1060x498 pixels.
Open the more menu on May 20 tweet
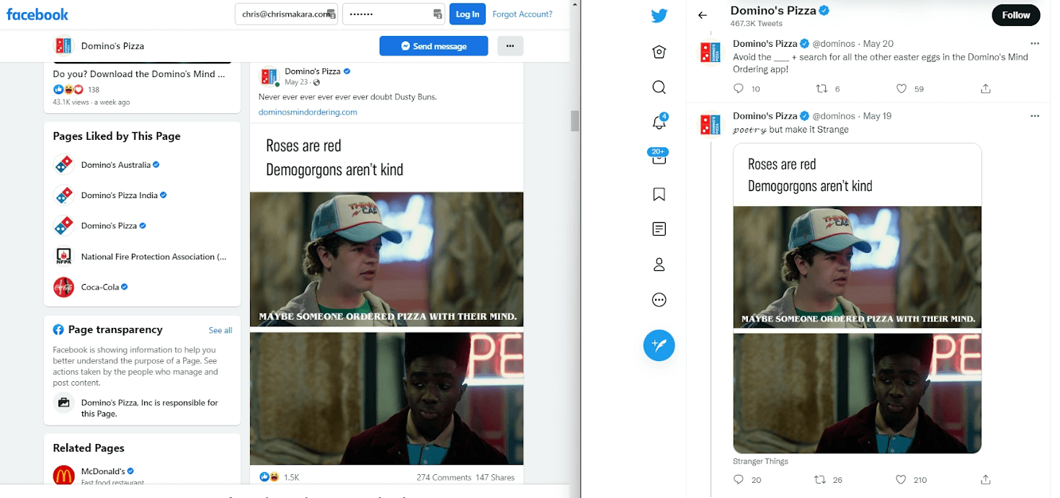[1035, 43]
